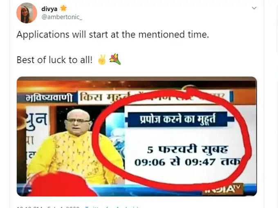Open divya's profile picture avatar
278x208 pixels.
click(x=27, y=13)
